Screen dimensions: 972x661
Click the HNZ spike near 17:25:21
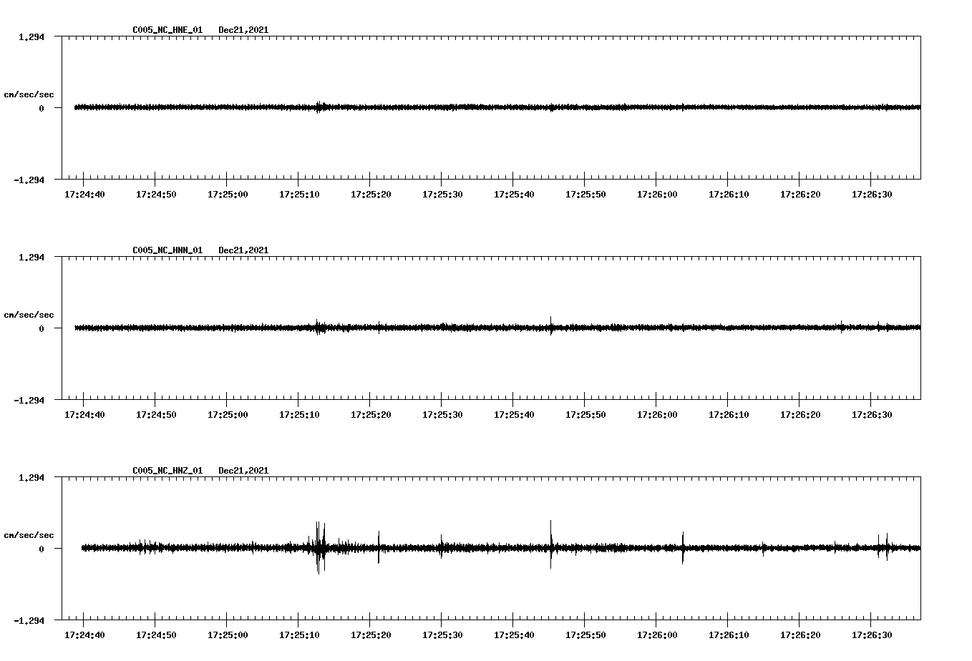click(x=379, y=547)
